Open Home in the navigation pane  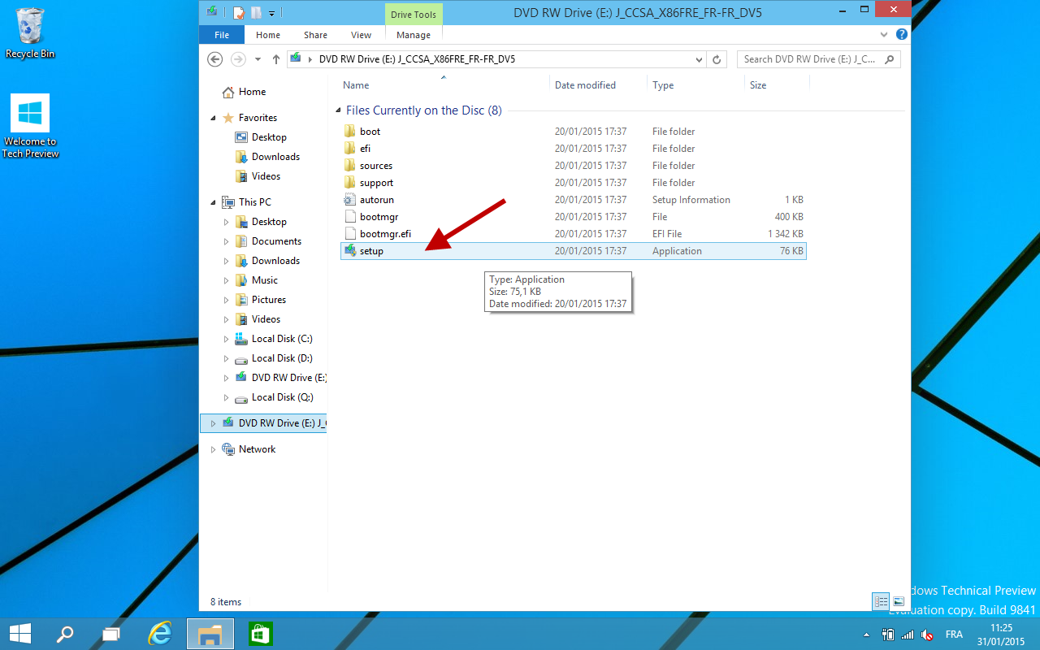(252, 92)
